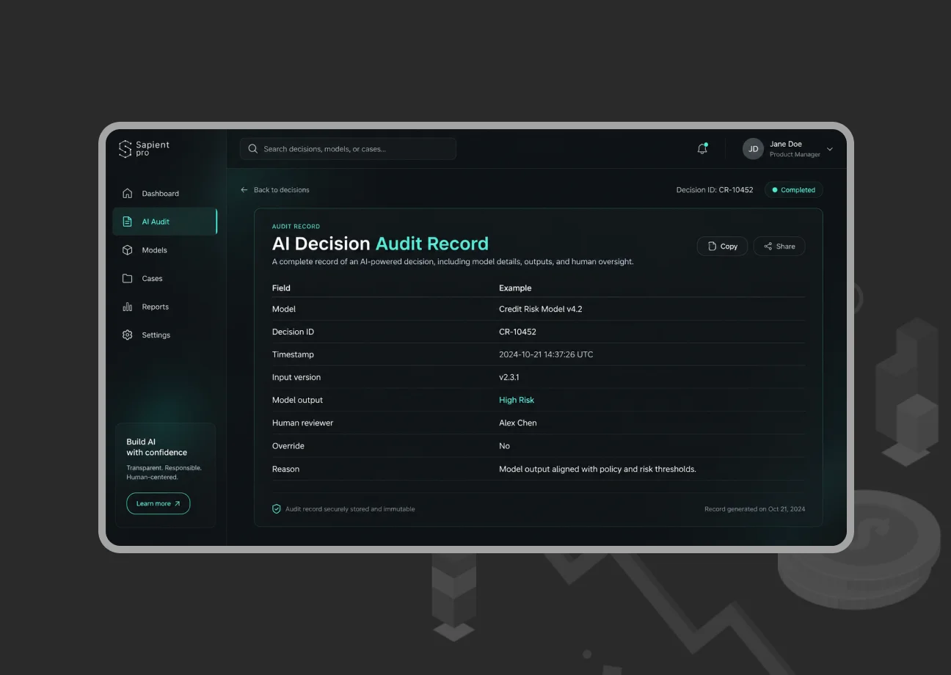
Task: Click the input version v2.3.1 value
Action: [x=509, y=377]
